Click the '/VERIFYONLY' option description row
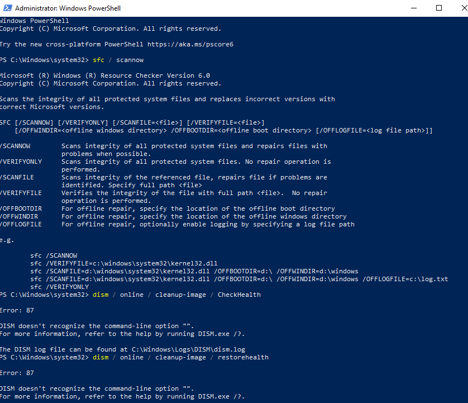468x403 pixels. click(165, 165)
